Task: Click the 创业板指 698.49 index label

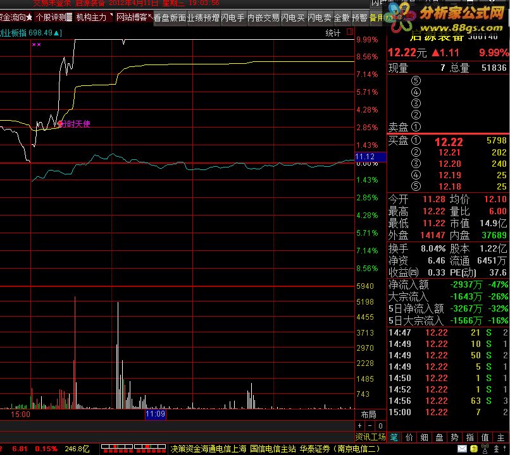Action: click(31, 33)
